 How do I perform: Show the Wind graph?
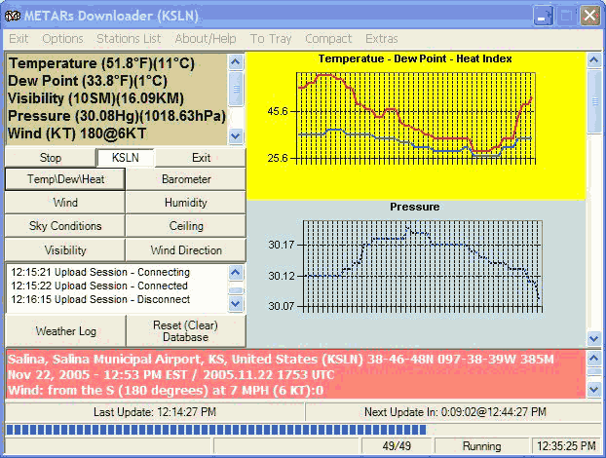(65, 202)
